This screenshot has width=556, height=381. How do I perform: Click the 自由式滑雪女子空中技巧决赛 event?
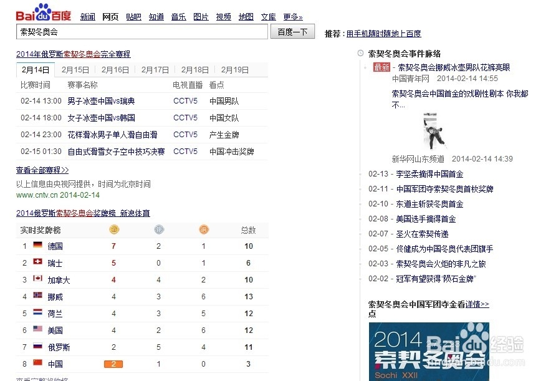click(117, 152)
